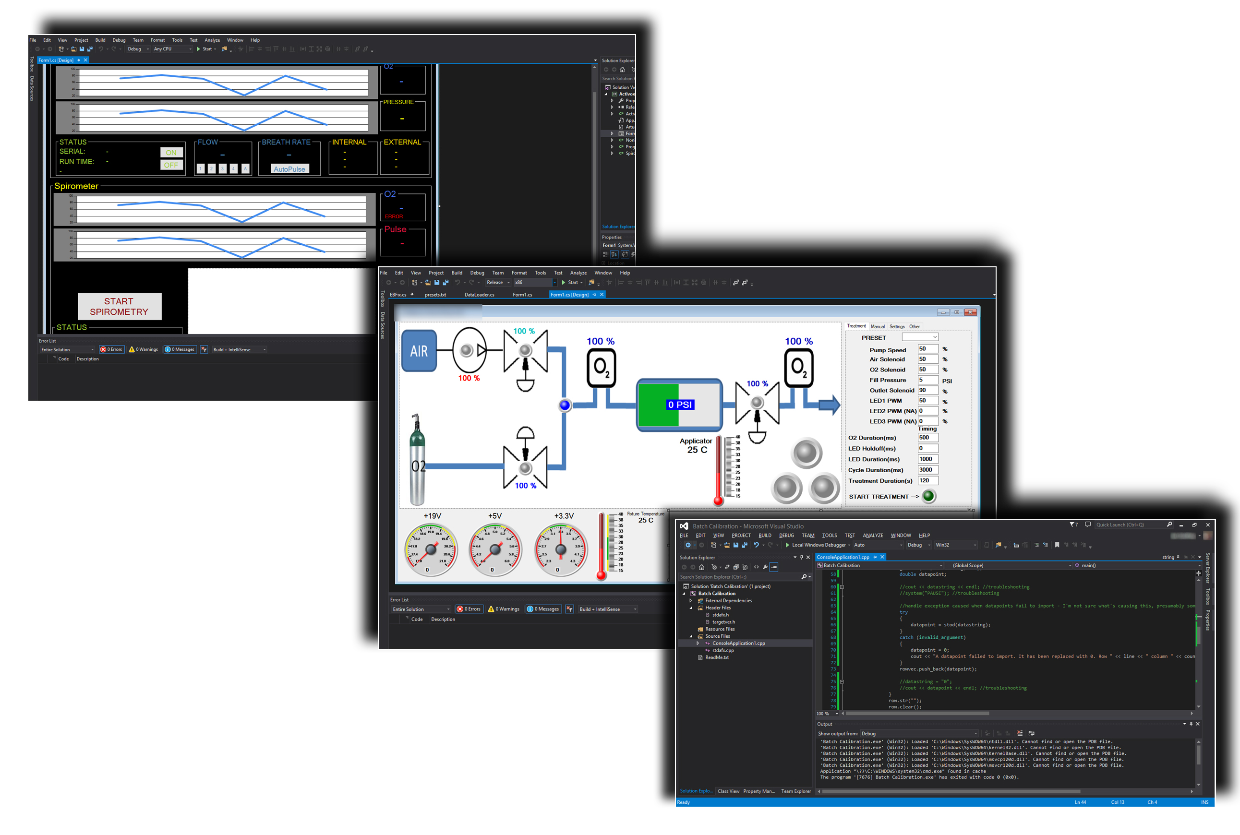Open the ANALYZE menu in Batch Calibration
Screen dimensions: 1240x835
872,535
